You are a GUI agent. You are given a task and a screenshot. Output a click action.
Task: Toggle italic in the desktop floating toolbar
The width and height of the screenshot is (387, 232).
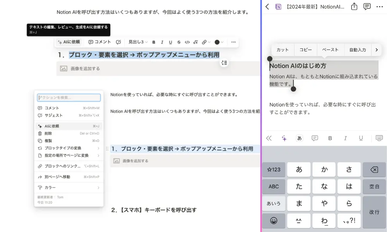click(162, 42)
